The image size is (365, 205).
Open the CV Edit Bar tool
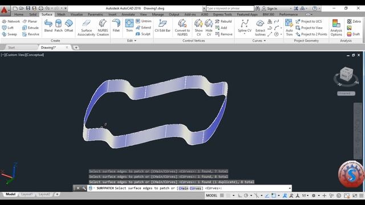pos(163,26)
